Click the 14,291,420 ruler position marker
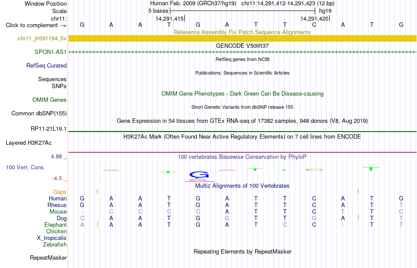Screen dimensions: 417x268 tap(315, 18)
